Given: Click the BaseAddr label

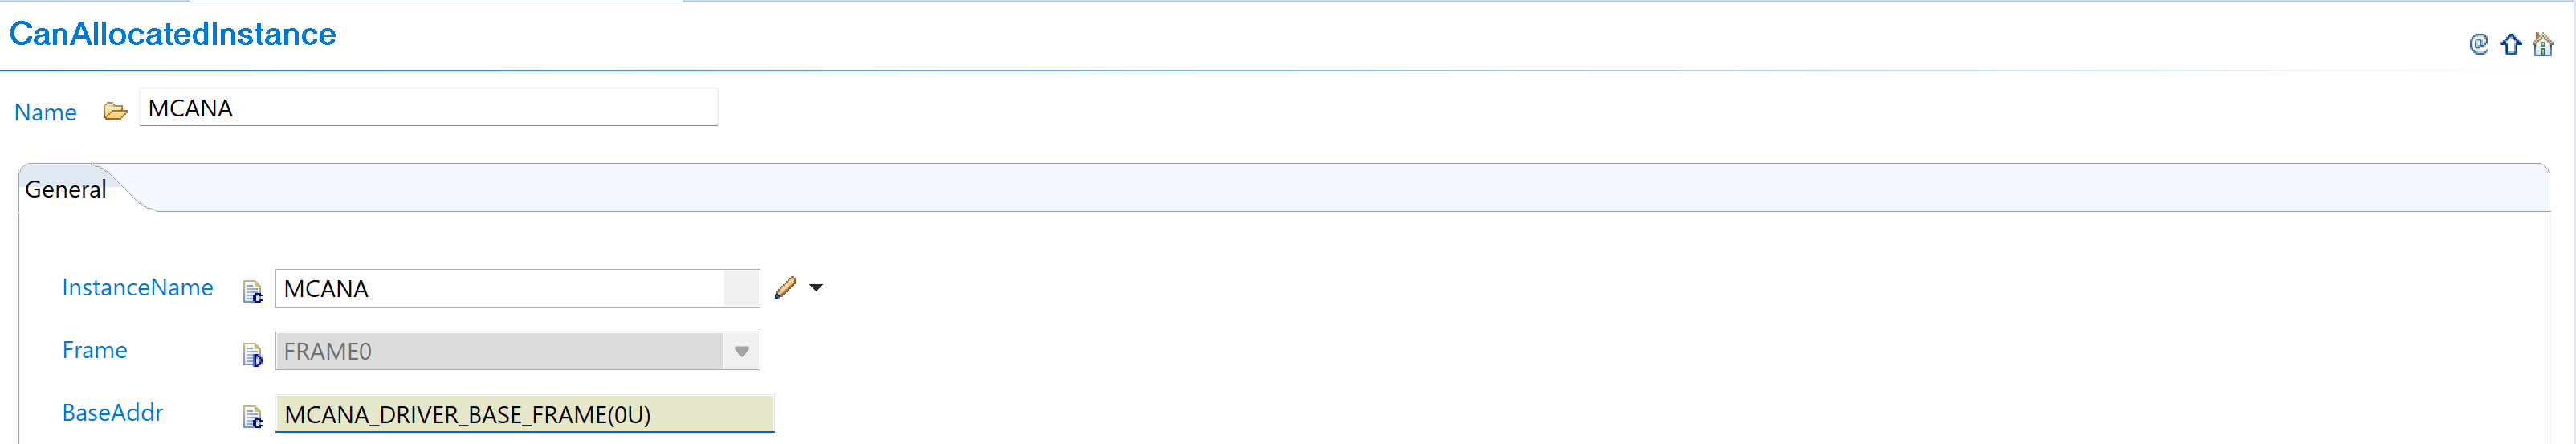Looking at the screenshot, I should [x=112, y=413].
